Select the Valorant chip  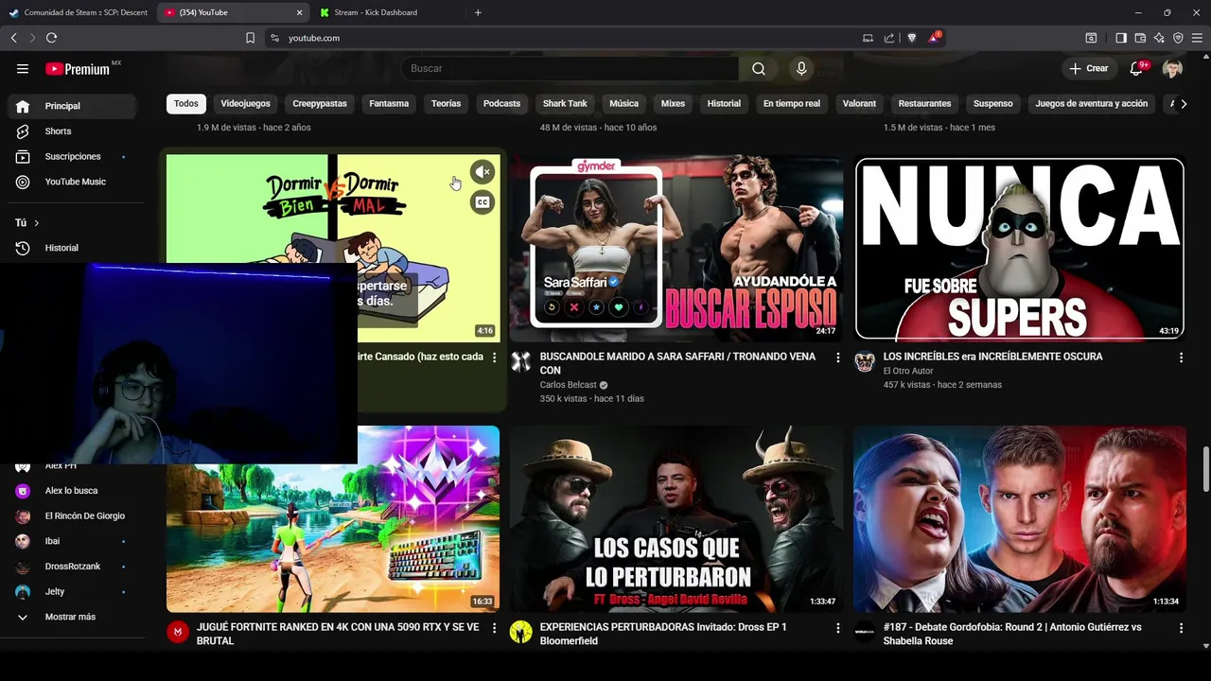[x=859, y=103]
